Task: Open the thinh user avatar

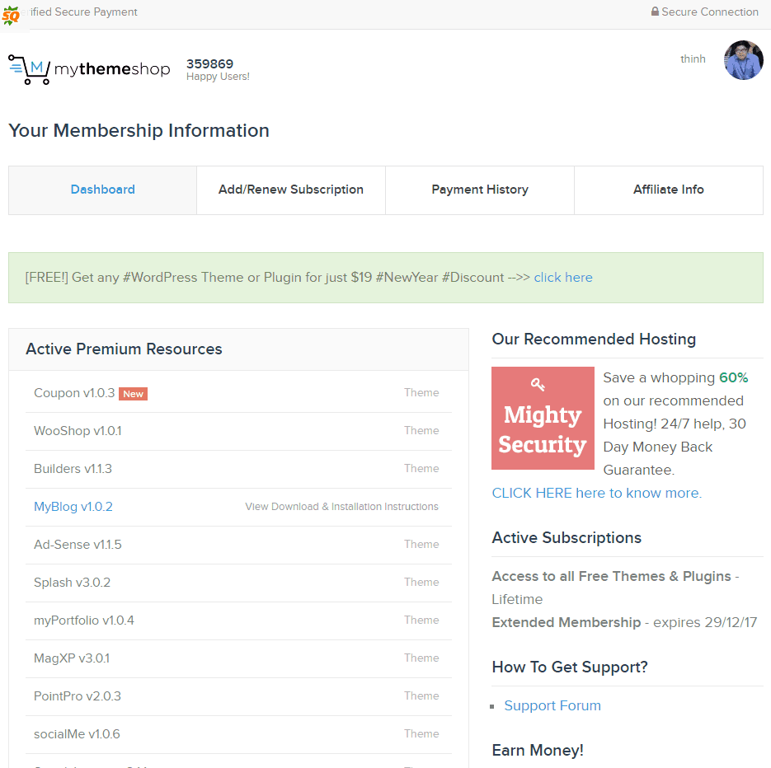Action: [744, 60]
